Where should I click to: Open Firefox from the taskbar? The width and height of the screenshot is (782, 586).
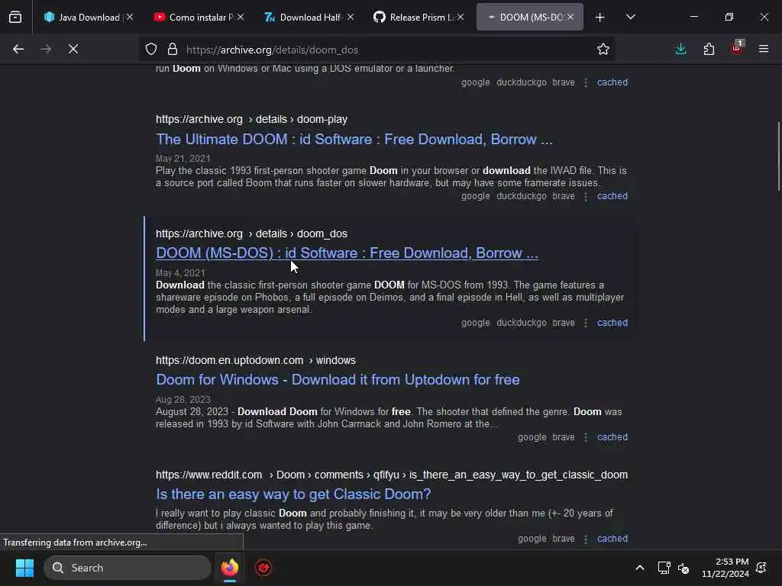(x=230, y=568)
